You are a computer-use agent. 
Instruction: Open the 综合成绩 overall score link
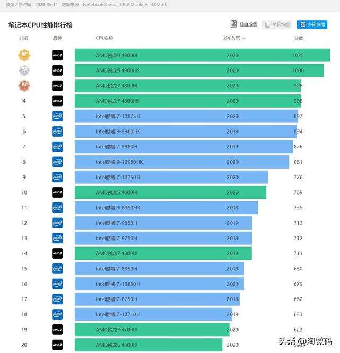point(248,24)
